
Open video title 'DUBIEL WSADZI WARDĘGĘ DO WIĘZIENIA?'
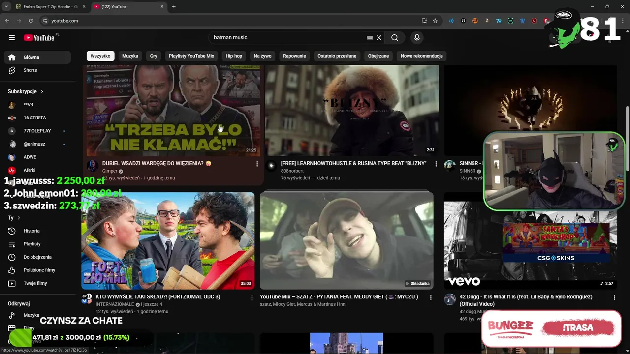click(157, 164)
